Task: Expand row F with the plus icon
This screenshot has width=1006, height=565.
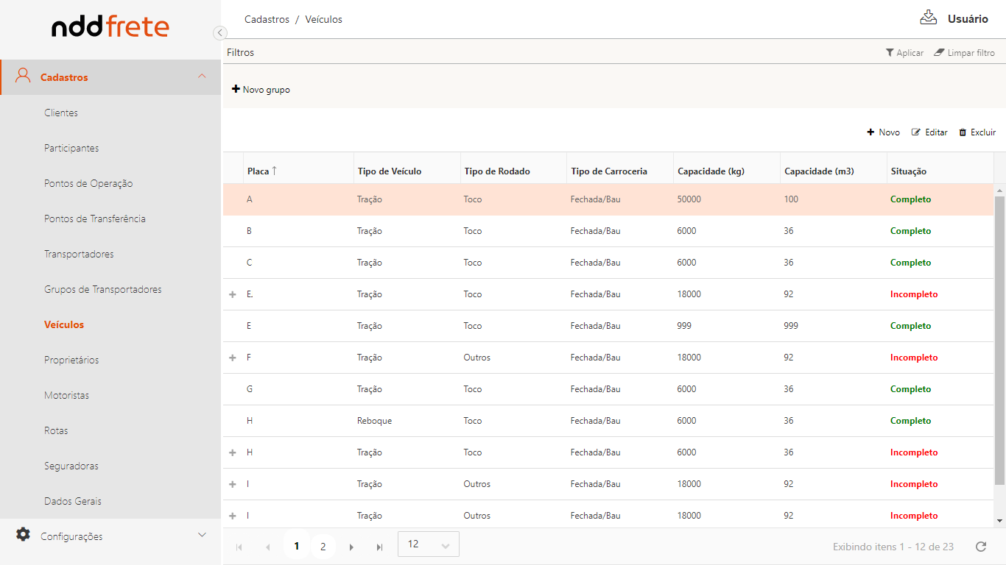Action: tap(233, 358)
